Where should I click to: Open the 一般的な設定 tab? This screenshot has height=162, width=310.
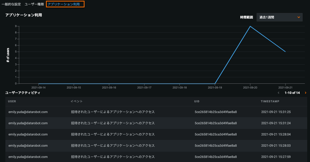pyautogui.click(x=11, y=4)
